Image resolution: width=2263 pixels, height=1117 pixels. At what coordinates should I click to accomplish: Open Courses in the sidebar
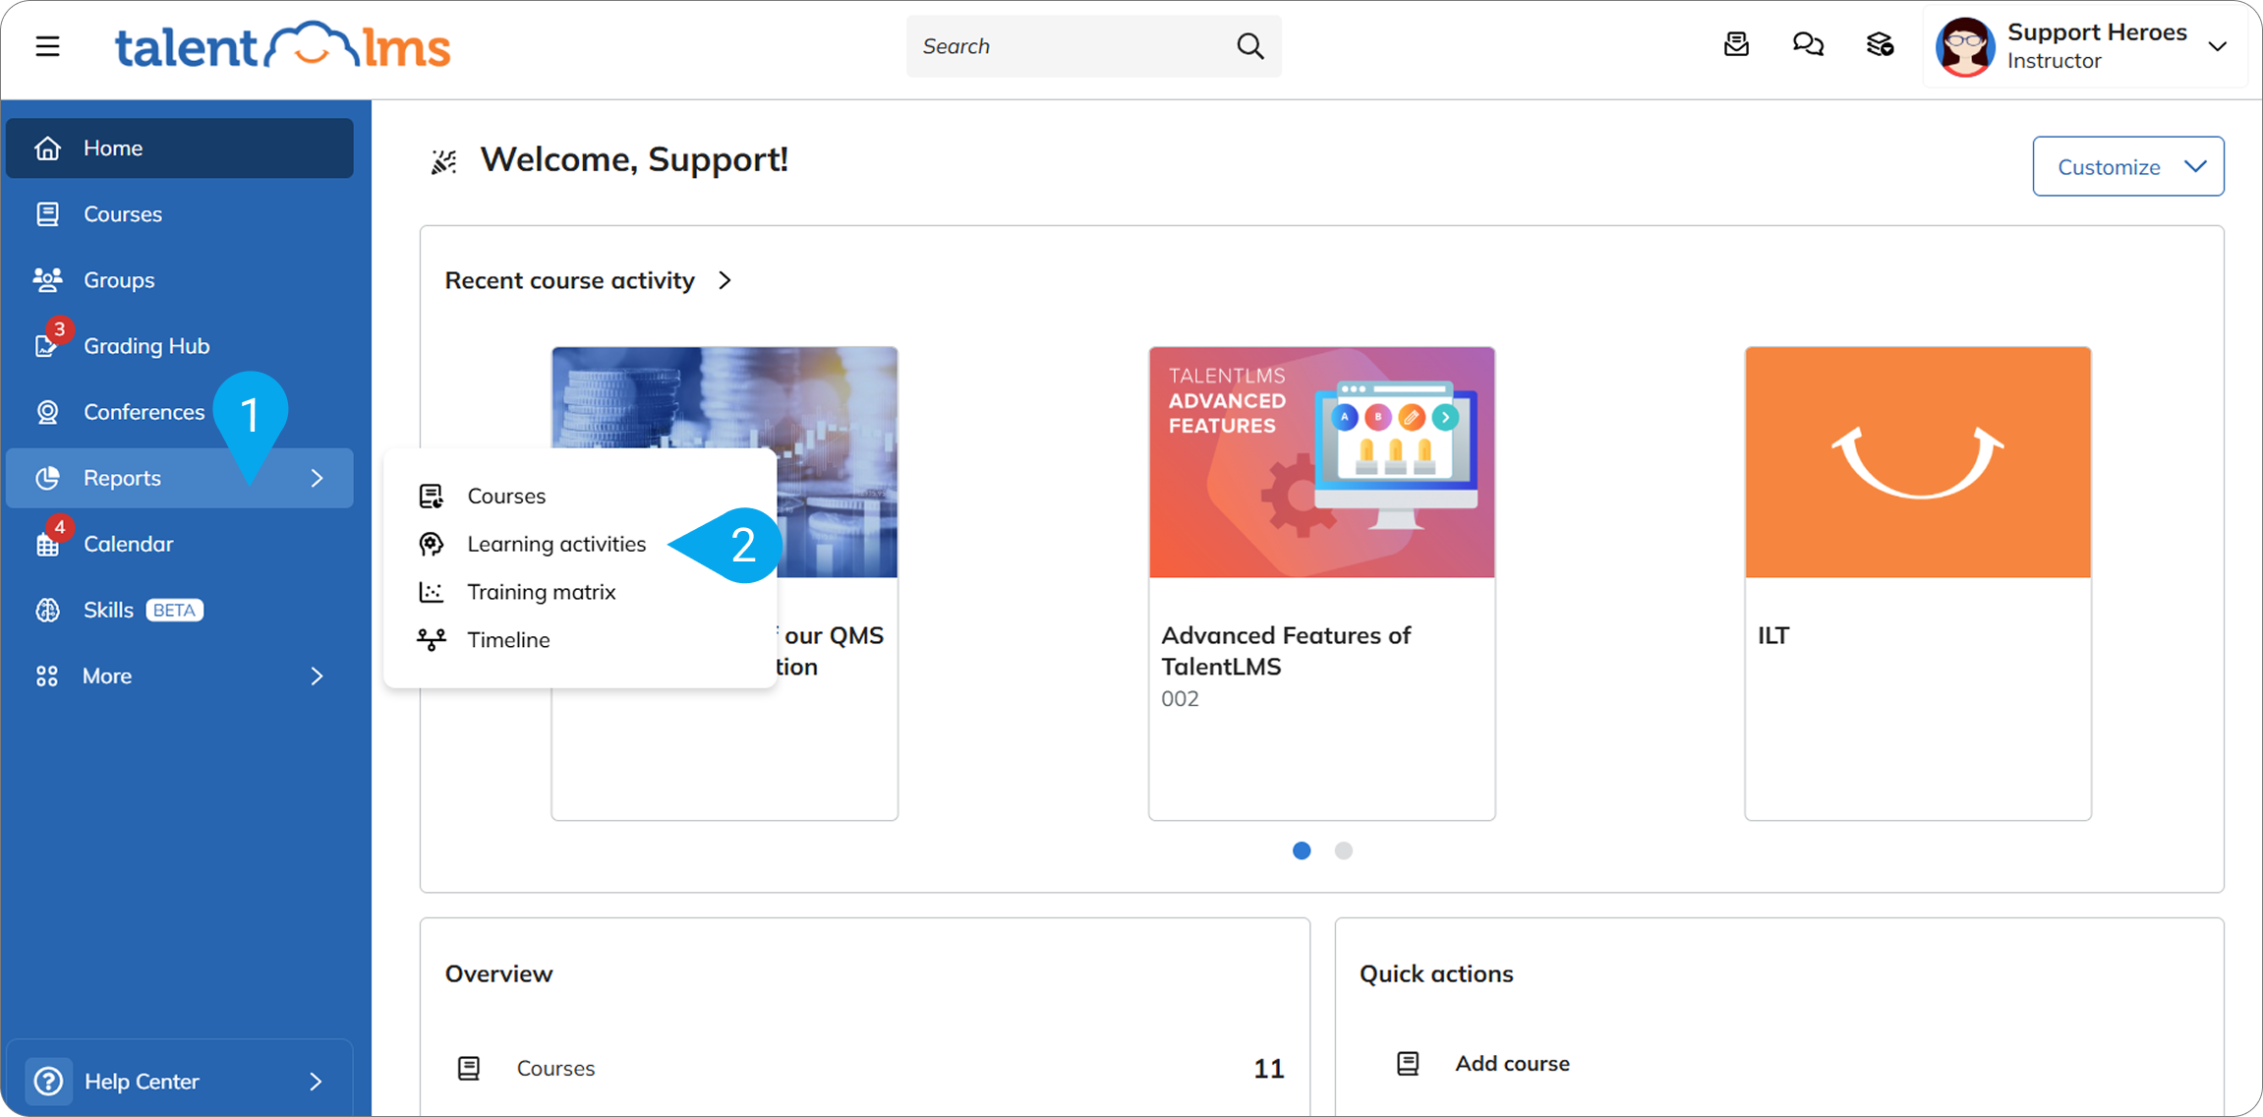click(x=180, y=213)
